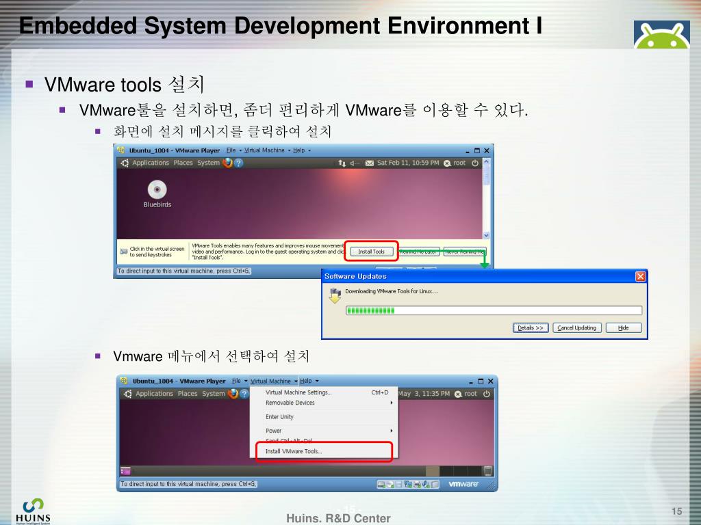Screen dimensions: 701x525
Task: Click the volume speaker icon in the Feb 11 panel
Action: 354,163
